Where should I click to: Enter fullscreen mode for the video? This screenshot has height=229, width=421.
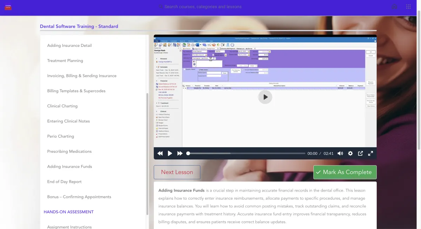click(x=370, y=153)
